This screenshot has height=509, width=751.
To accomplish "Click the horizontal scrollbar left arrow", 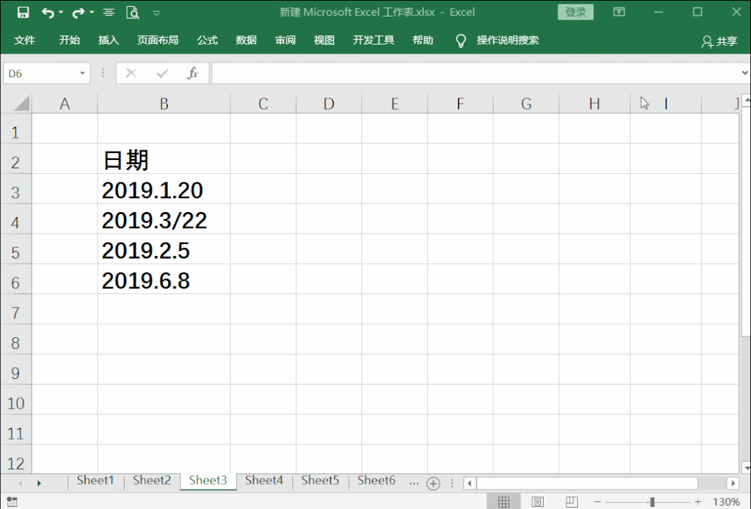I will (470, 484).
